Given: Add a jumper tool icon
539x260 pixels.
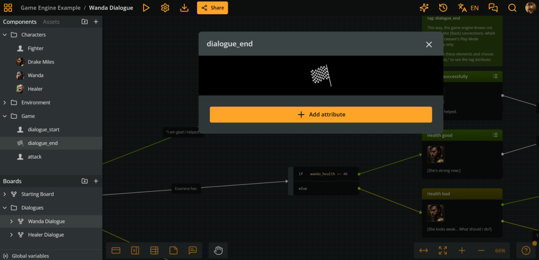Looking at the screenshot, I should (x=135, y=250).
